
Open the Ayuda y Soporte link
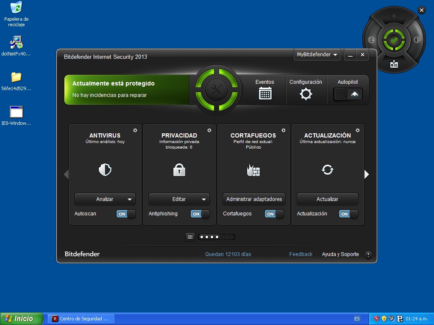click(340, 254)
